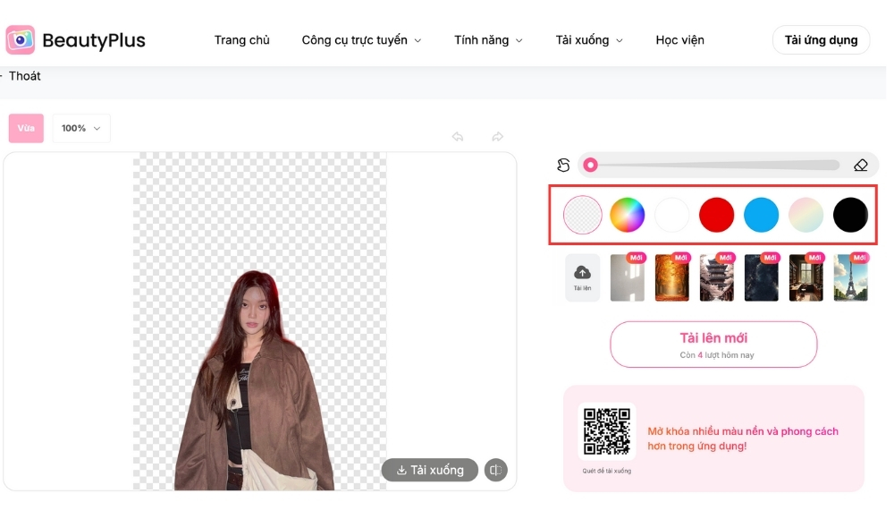Select the red background color swatch
This screenshot has width=894, height=519.
click(x=716, y=215)
